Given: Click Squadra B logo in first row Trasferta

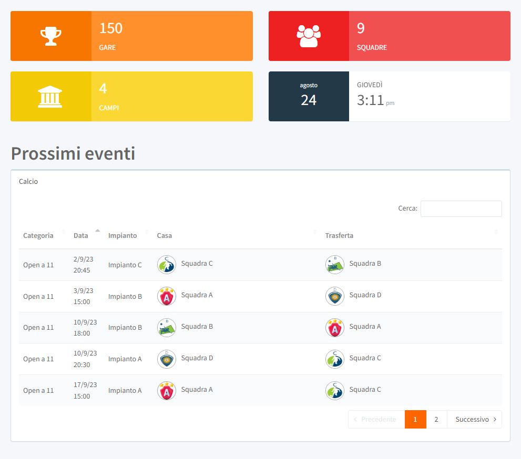Looking at the screenshot, I should point(335,265).
